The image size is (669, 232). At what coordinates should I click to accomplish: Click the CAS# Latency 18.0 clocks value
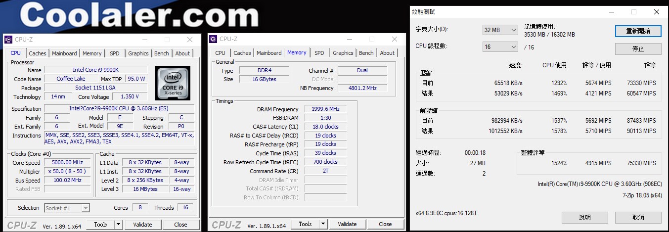point(325,127)
